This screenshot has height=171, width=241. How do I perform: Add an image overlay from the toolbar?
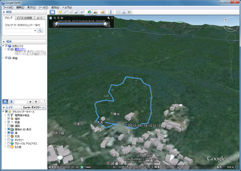tap(77, 12)
